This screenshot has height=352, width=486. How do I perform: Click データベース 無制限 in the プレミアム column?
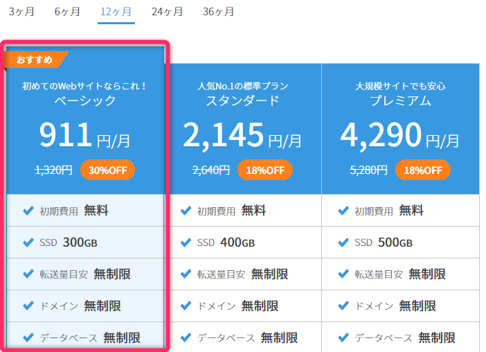405,337
